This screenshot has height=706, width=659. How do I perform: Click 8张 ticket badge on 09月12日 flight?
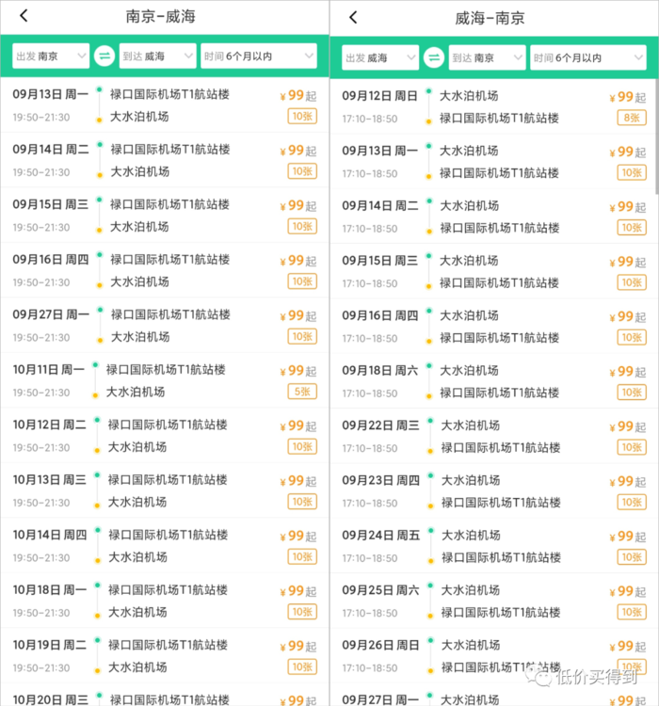(632, 118)
